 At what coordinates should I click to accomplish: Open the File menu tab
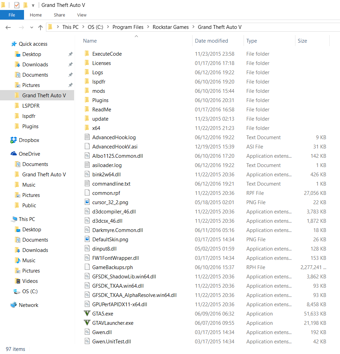(x=12, y=15)
